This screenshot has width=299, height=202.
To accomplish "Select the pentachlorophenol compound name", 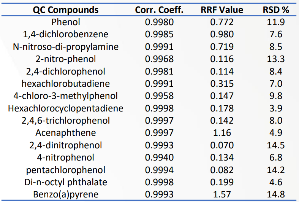I will (x=66, y=170).
